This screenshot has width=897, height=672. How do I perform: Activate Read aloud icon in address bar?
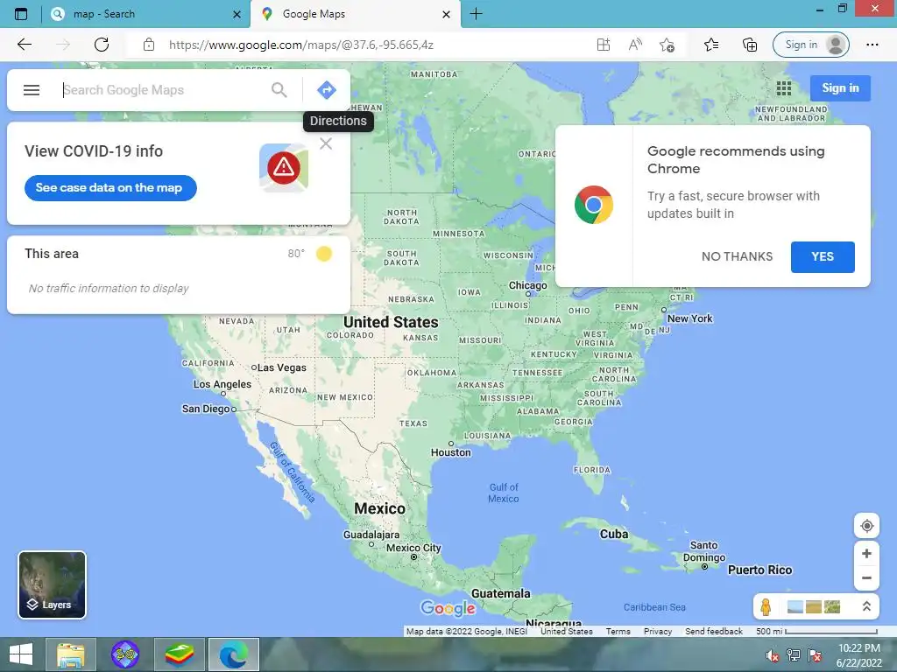635,45
